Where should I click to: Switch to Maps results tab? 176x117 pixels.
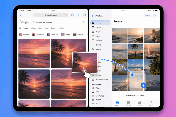click(x=47, y=28)
